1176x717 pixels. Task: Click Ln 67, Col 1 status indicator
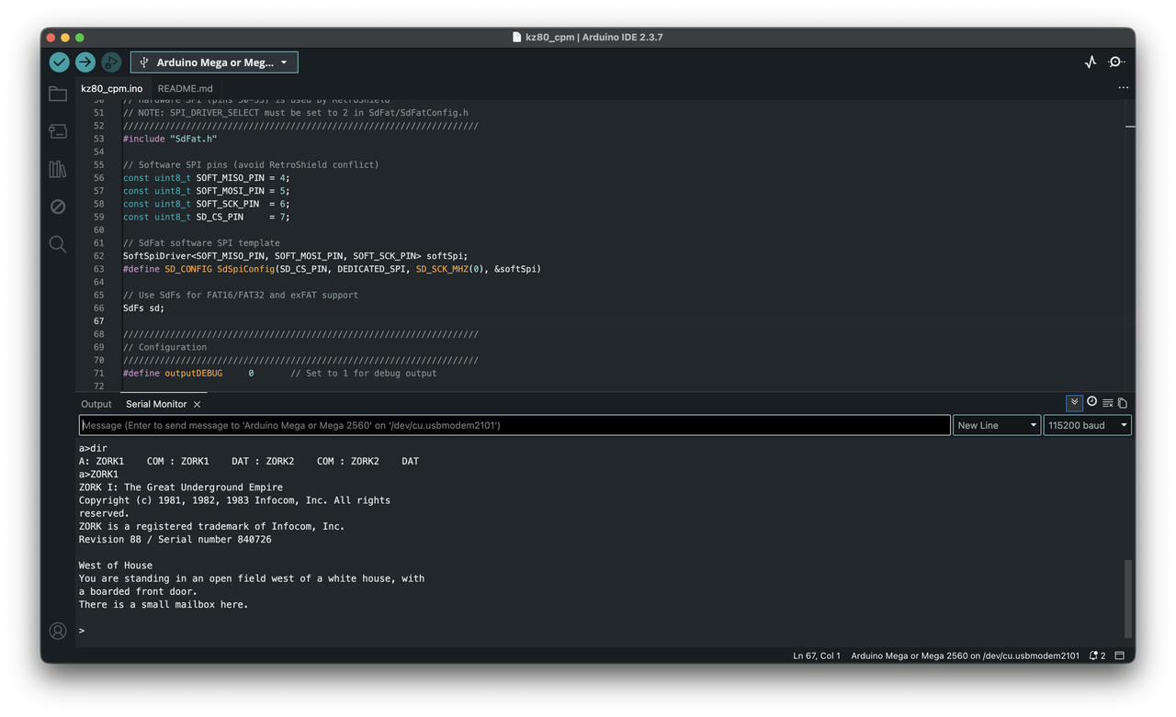816,655
